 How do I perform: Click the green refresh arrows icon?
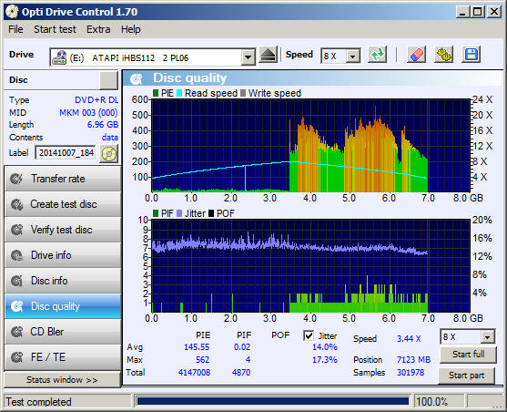tap(378, 55)
